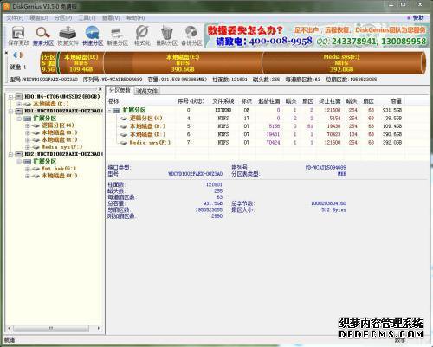The height and width of the screenshot is (347, 433).
Task: Click drive icon beside 本地磁盘 (C:) in tree
Action: tap(28, 104)
